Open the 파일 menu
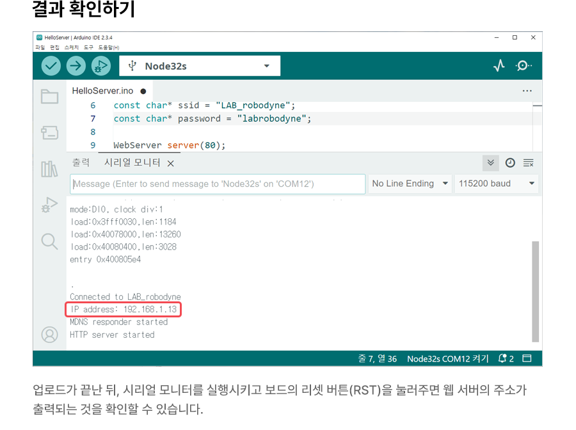The width and height of the screenshot is (576, 430). click(x=40, y=47)
